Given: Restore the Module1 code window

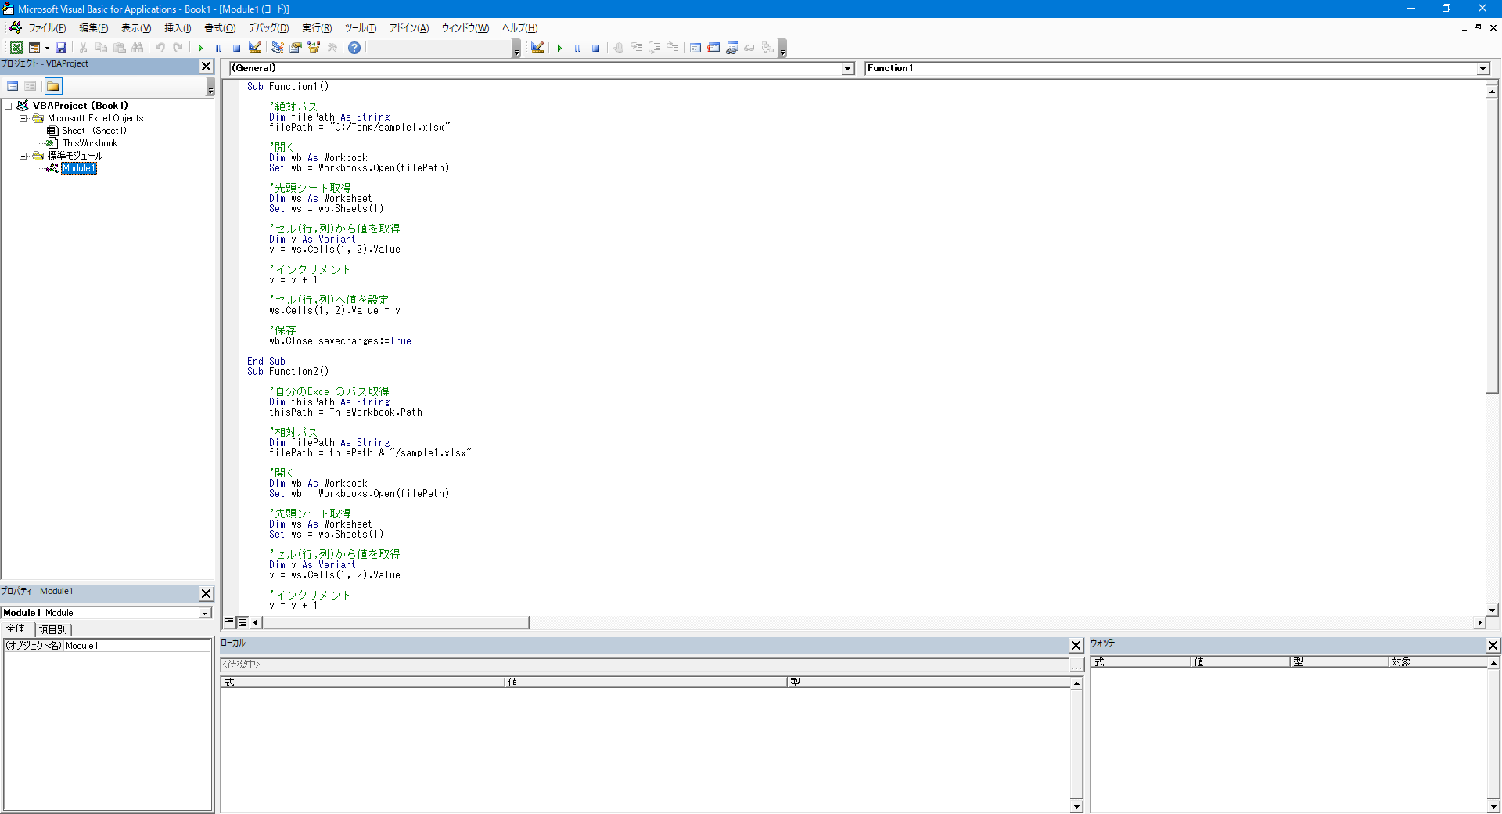Looking at the screenshot, I should click(x=1478, y=28).
